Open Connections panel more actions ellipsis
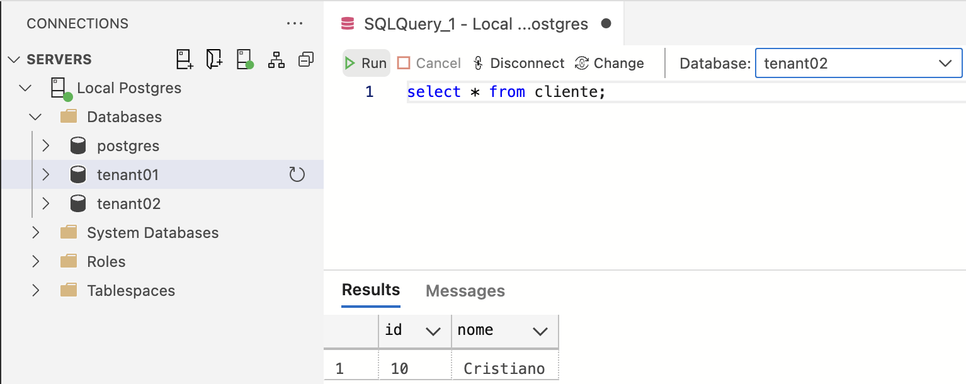This screenshot has width=966, height=384. point(295,24)
